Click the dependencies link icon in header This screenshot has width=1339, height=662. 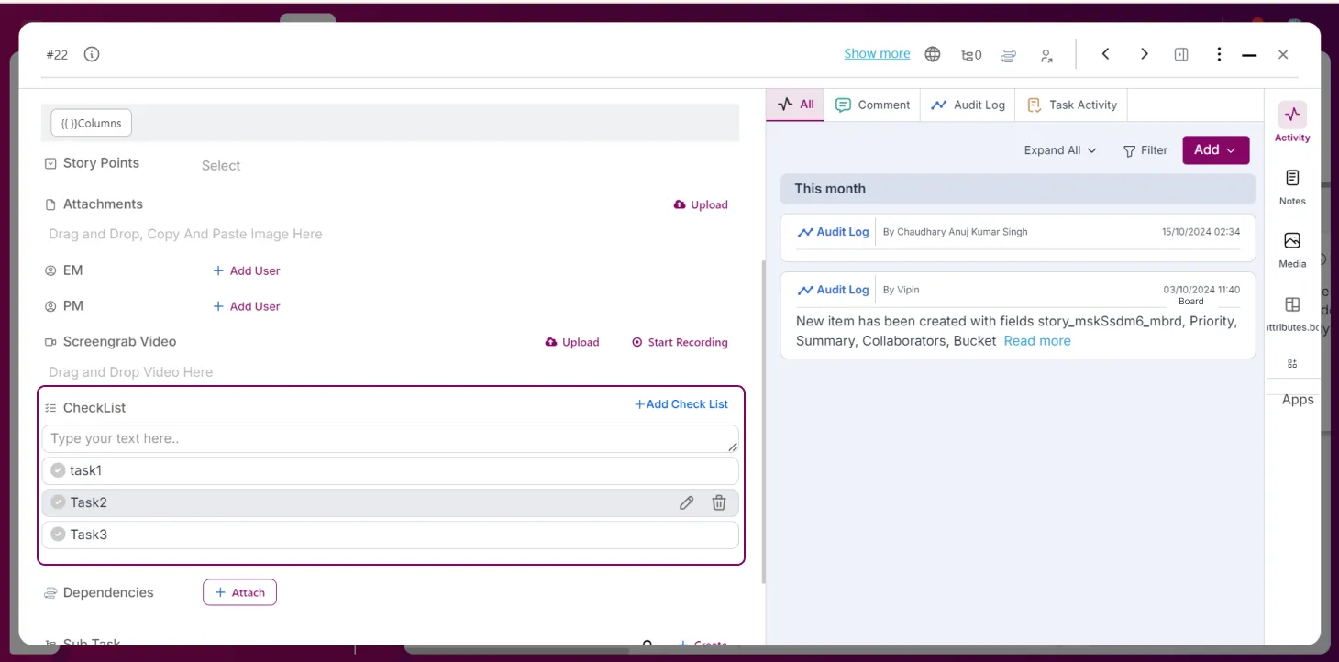pyautogui.click(x=1008, y=55)
